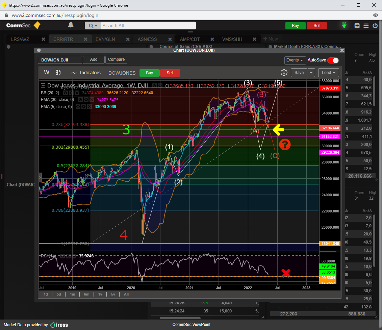Switch to the ASN/ESS tab
The width and height of the screenshot is (382, 330).
click(x=147, y=39)
